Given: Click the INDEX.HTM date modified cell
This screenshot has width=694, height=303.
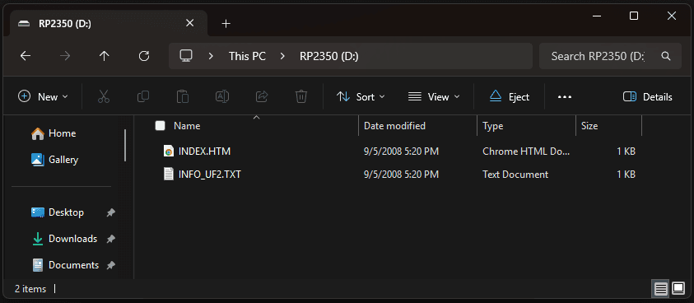Looking at the screenshot, I should click(401, 151).
